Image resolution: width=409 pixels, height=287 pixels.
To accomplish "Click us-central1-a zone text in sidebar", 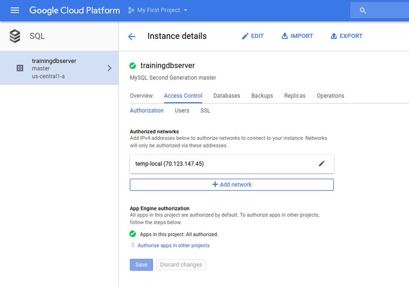I will click(48, 76).
